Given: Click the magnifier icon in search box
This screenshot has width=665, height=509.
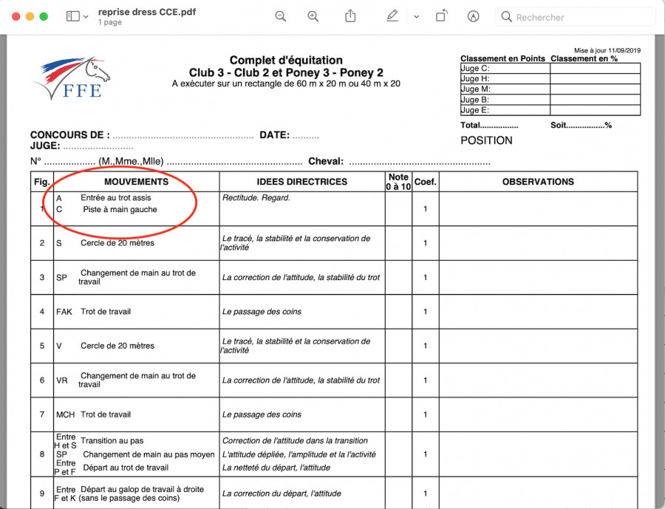Looking at the screenshot, I should click(506, 17).
